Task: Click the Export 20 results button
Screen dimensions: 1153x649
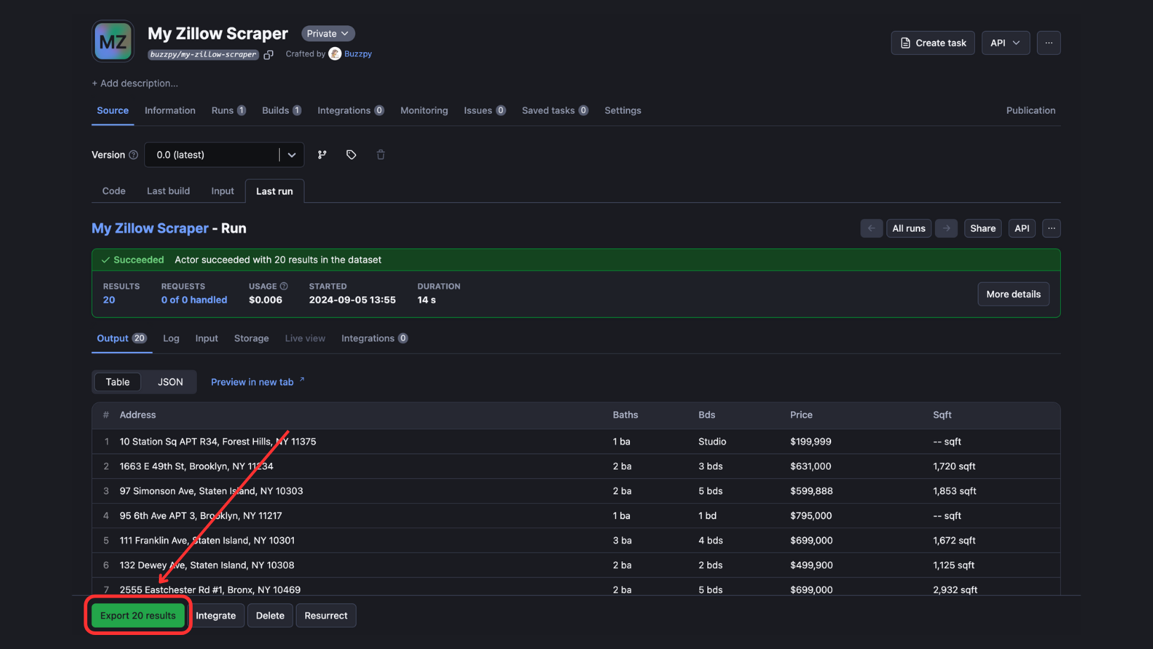Action: point(137,615)
